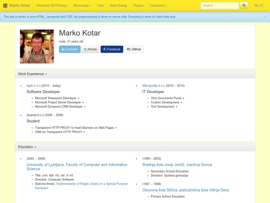Click the magnifier search button
This screenshot has width=270, height=203.
(x=244, y=6)
